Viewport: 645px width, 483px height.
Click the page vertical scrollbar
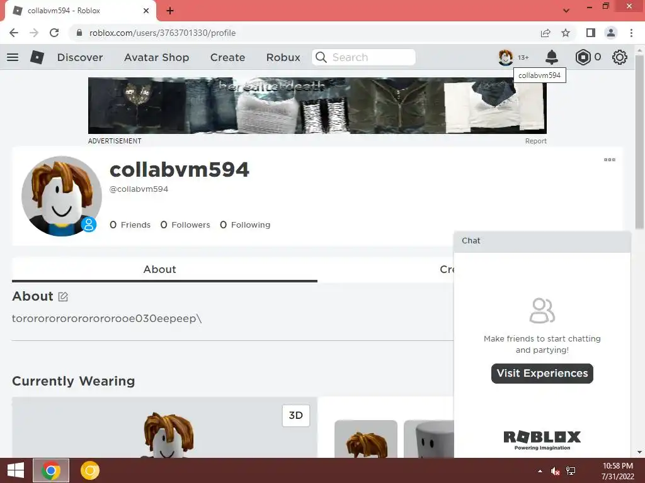tap(639, 142)
